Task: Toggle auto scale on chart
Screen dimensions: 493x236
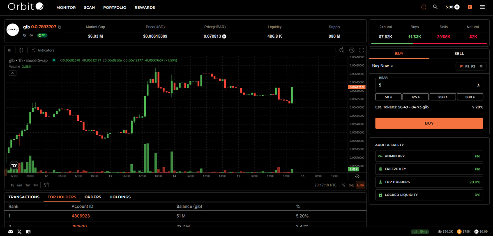Action: (x=360, y=185)
